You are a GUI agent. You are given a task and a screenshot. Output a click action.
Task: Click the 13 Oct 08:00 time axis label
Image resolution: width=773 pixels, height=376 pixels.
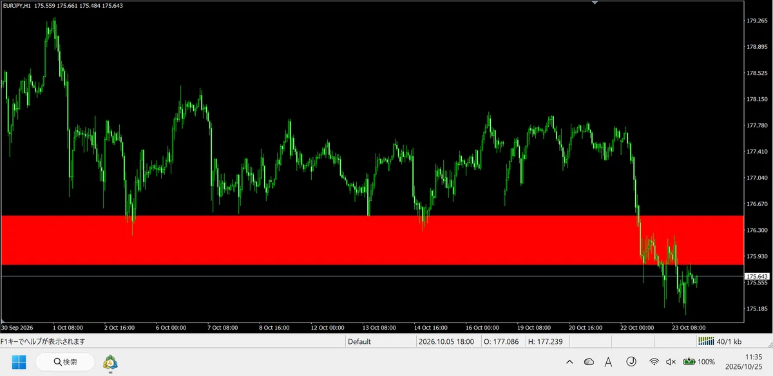pos(379,327)
